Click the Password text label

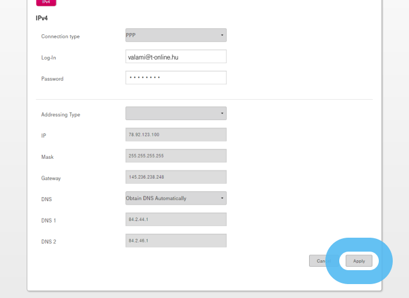[x=52, y=79]
